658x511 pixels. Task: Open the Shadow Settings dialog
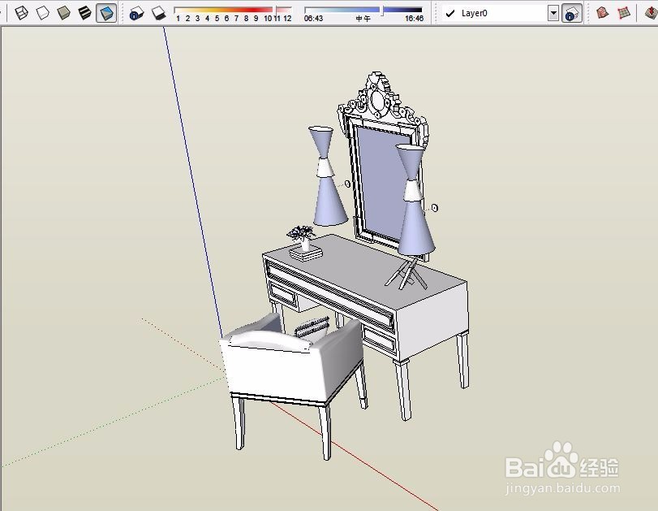coord(135,11)
